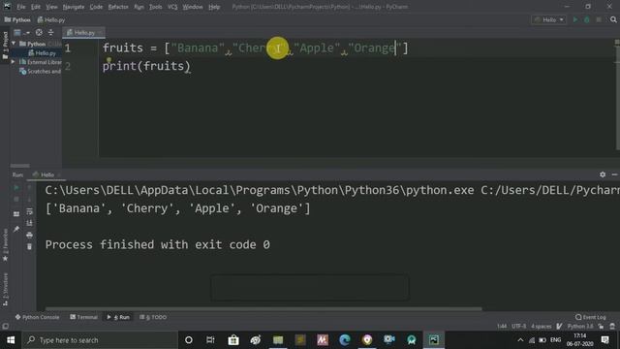The image size is (620, 349).
Task: Open the View menu
Action: click(x=51, y=7)
